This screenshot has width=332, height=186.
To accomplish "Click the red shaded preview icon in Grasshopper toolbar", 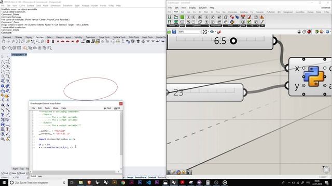I will (x=309, y=32).
